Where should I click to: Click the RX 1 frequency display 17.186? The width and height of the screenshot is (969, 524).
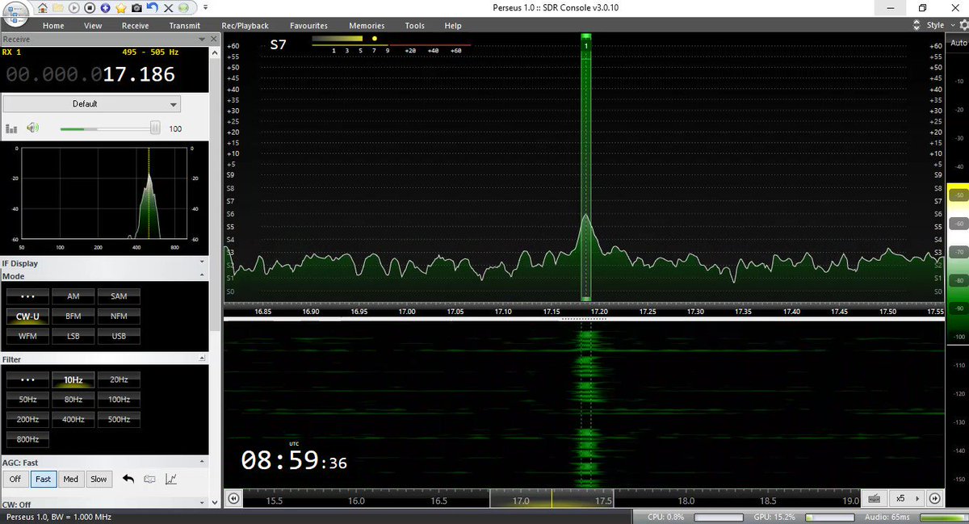90,74
